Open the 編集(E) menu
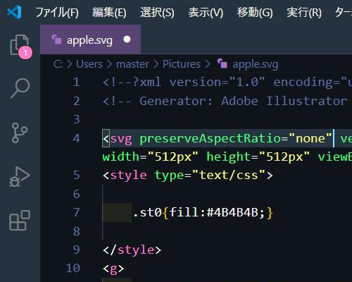Viewport: 352px width, 282px height. (x=109, y=12)
